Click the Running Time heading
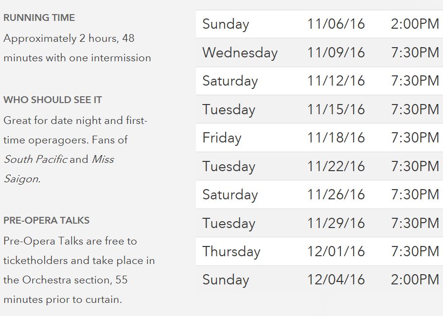 point(39,18)
